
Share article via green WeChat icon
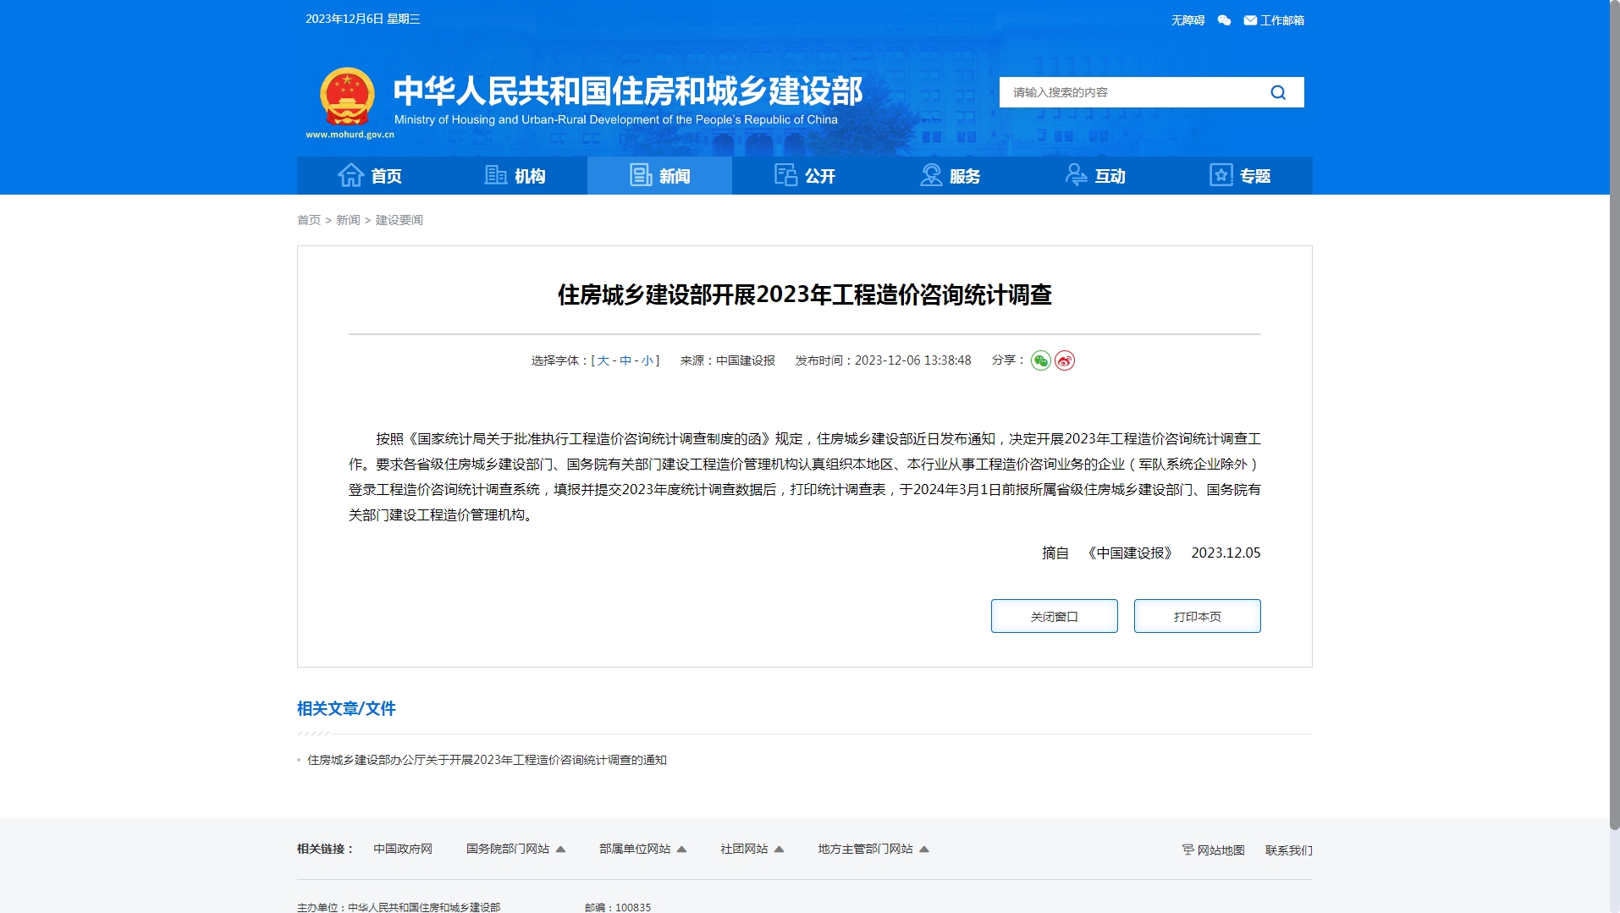tap(1041, 360)
